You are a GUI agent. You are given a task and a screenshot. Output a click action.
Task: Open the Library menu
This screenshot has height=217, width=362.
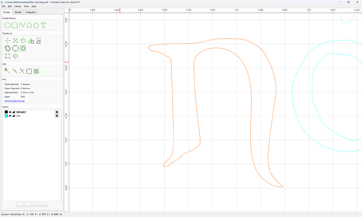(x=18, y=6)
